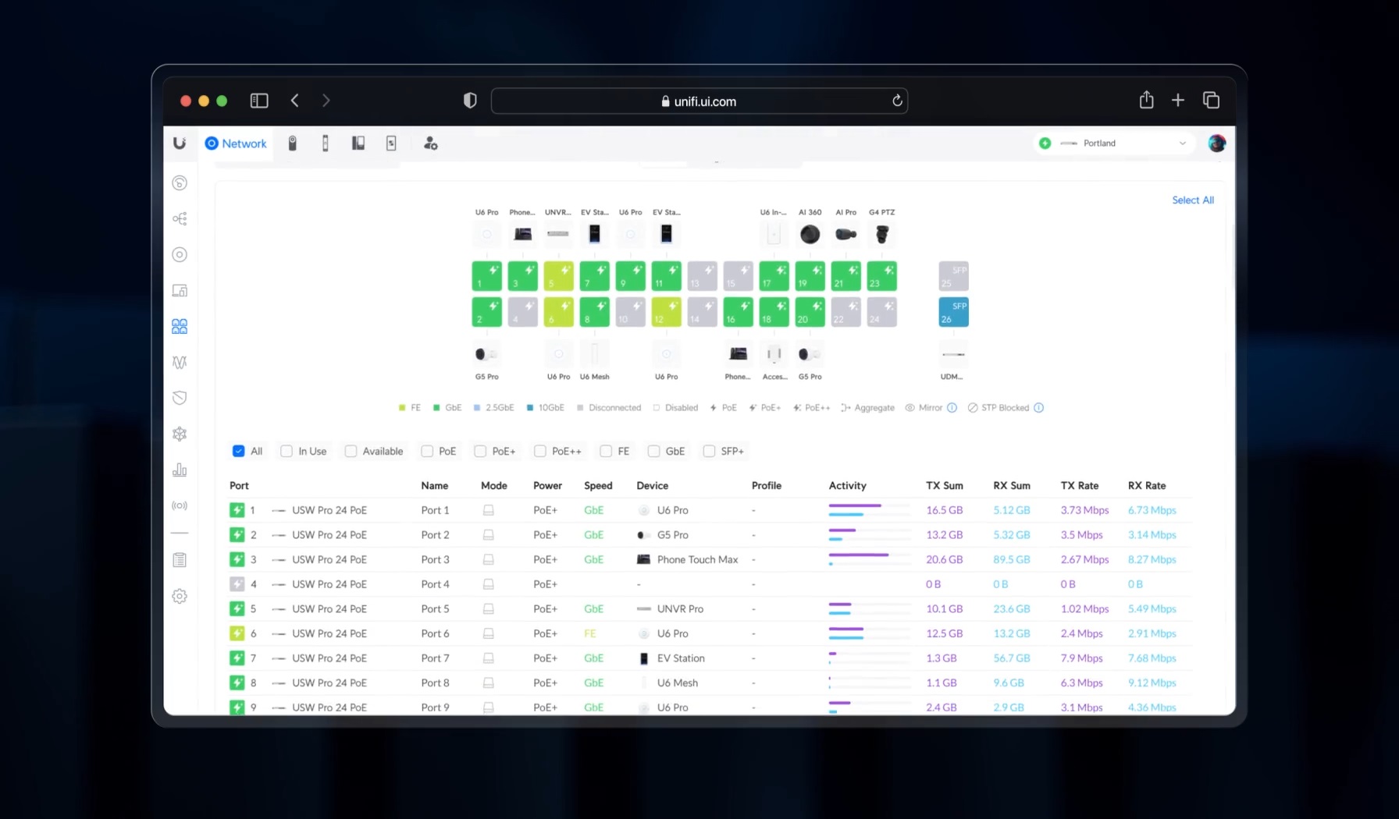Open the hexagonal web icon in sidebar
This screenshot has width=1399, height=819.
180,434
